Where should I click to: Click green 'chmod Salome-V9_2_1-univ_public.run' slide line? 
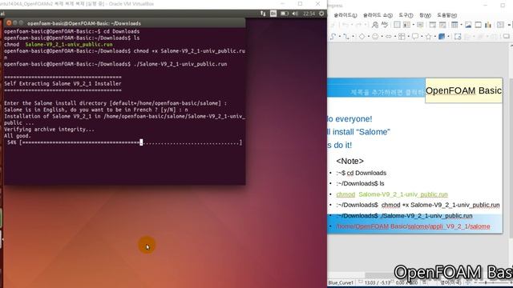coord(392,194)
